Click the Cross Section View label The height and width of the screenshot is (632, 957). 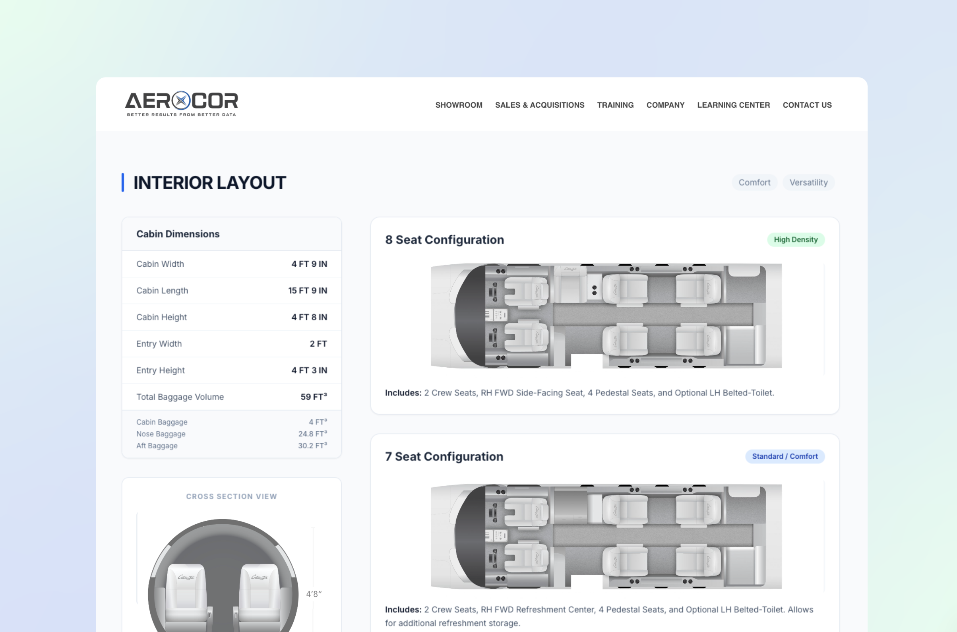pyautogui.click(x=231, y=496)
